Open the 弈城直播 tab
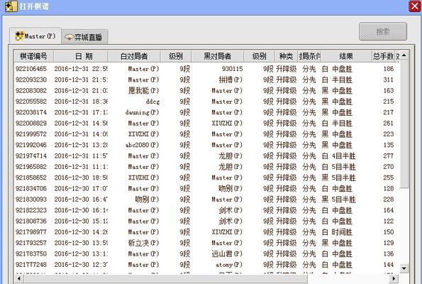This screenshot has height=284, width=422. tap(84, 37)
